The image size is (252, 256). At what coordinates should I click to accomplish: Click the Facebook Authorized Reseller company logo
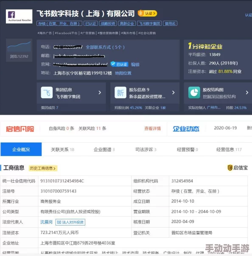19,17
